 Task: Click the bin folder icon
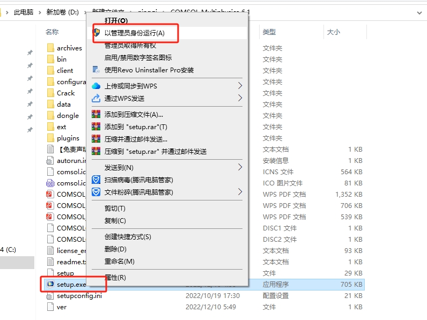[50, 59]
